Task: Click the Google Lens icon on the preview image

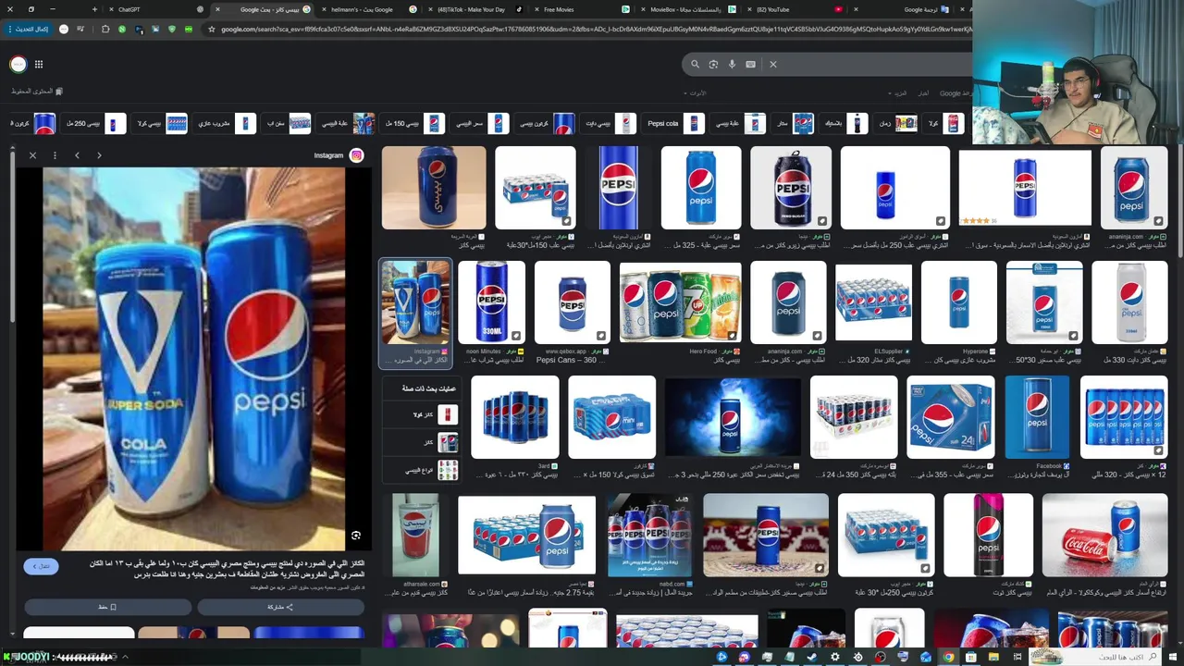Action: 355,536
